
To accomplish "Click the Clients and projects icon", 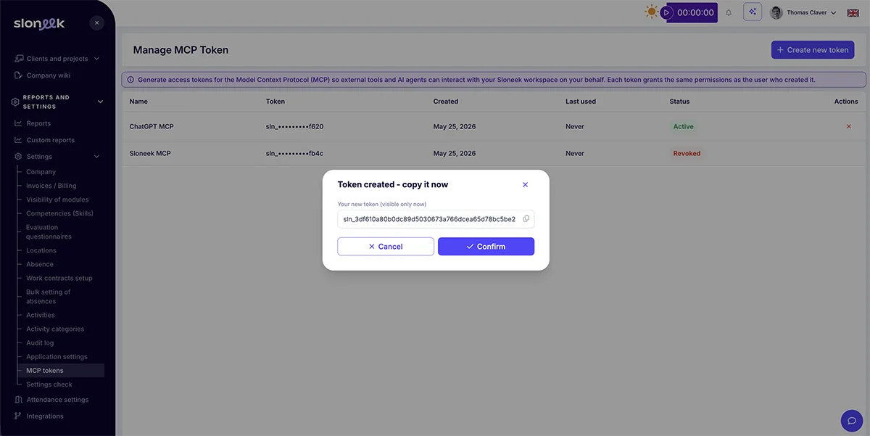I will coord(18,59).
